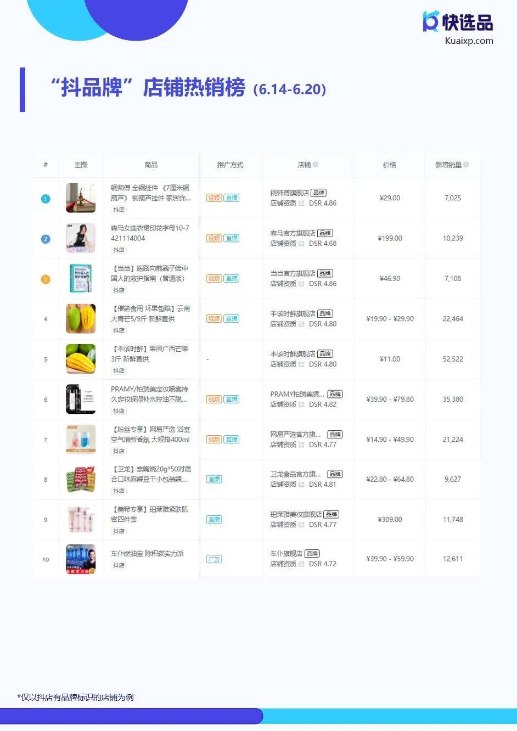This screenshot has height=731, width=517.
Task: Open product title 森马女连衣裙印花字母
Action: [x=150, y=233]
